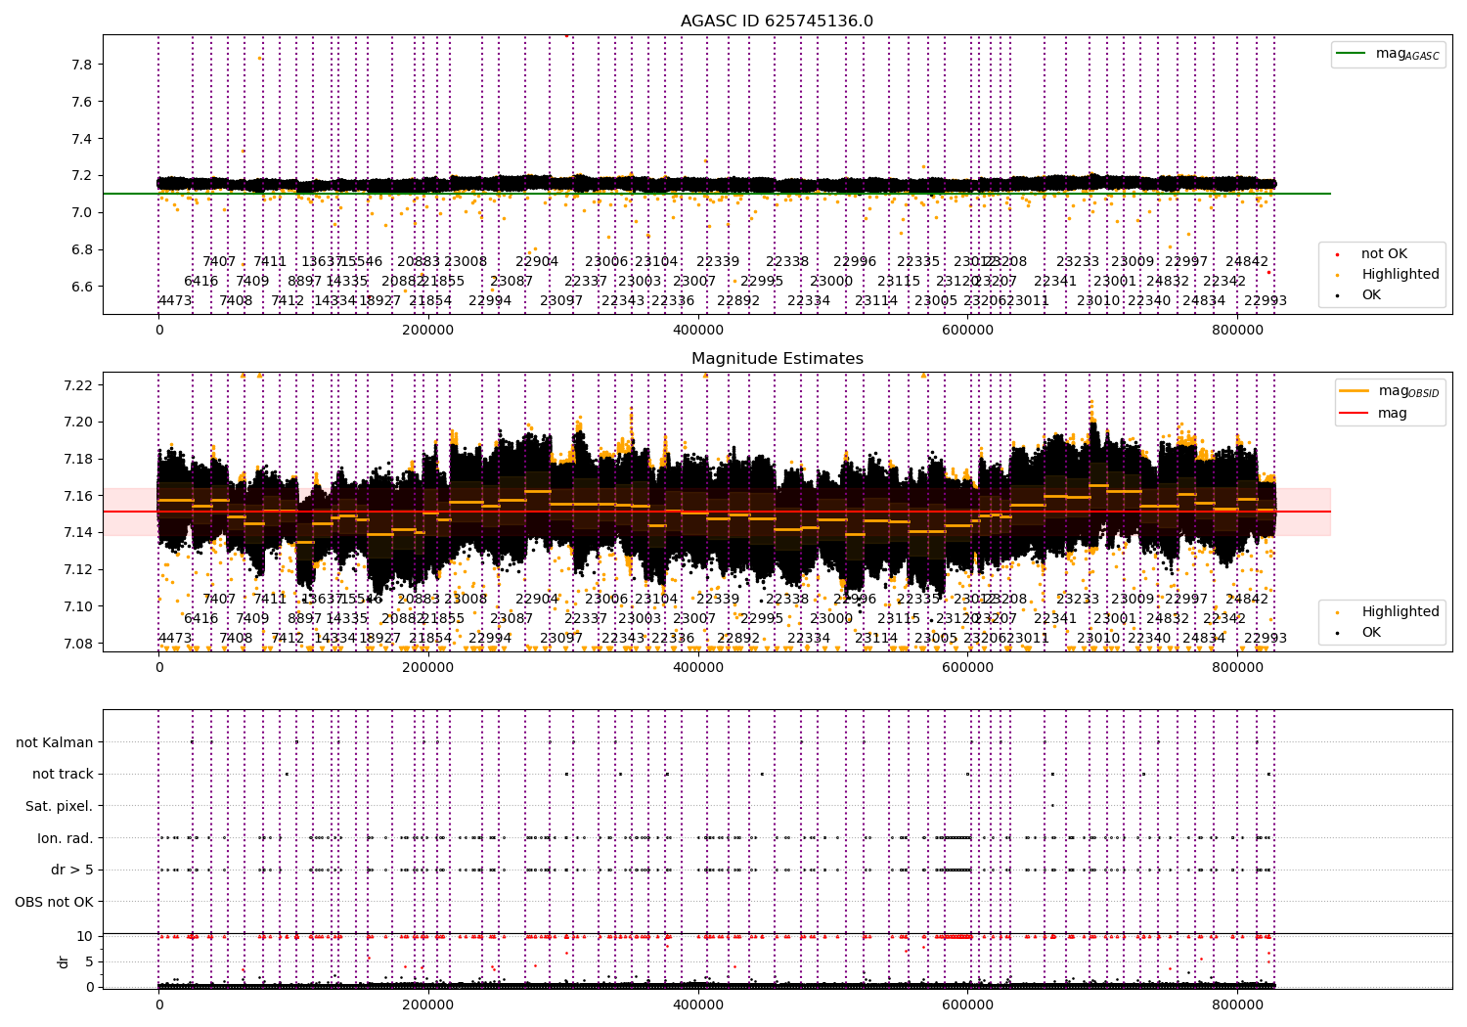The height and width of the screenshot is (1027, 1467).
Task: Click obsid label '22341' in middle plot
Action: click(1055, 619)
